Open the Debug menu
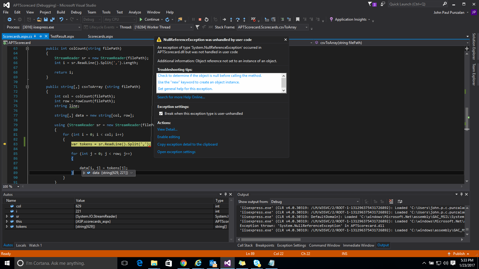This screenshot has width=479, height=269. (76, 12)
